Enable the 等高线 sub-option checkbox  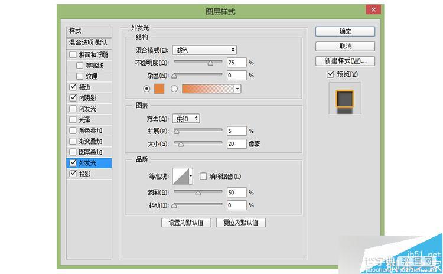pos(80,66)
